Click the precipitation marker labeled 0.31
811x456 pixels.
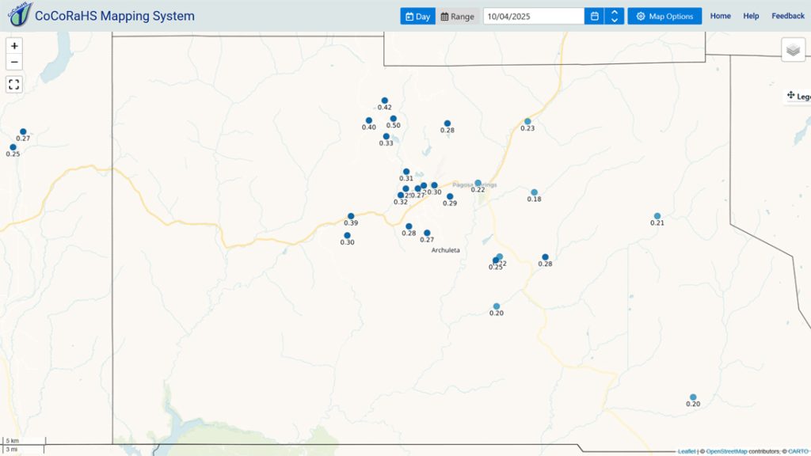406,172
